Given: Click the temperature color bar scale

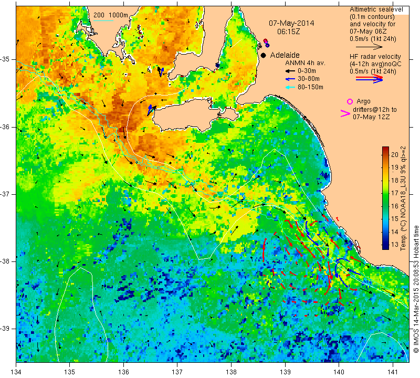Looking at the screenshot, I should pos(385,198).
